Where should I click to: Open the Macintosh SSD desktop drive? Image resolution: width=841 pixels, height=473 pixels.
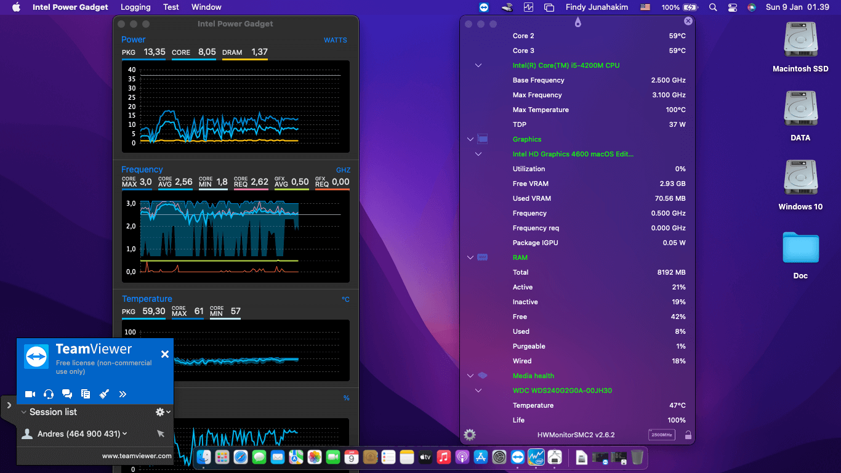(800, 47)
